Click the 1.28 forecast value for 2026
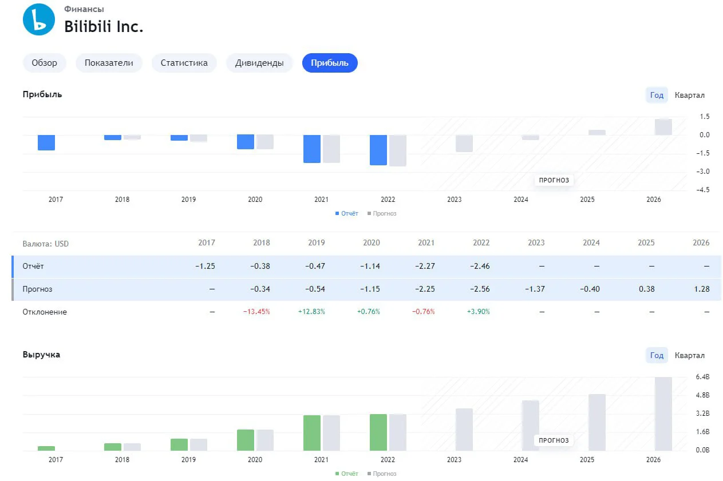The image size is (723, 481). click(701, 289)
